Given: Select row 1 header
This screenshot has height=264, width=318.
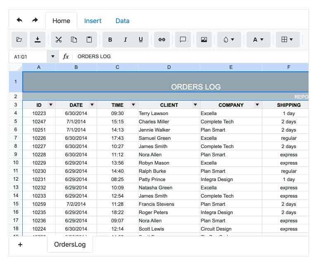Looking at the screenshot, I should pos(16,82).
